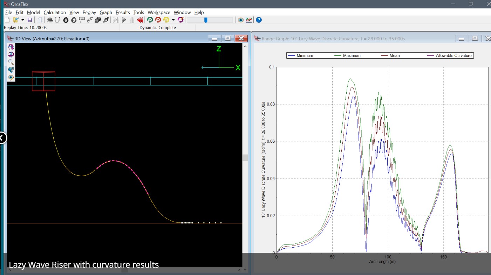491x275 pixels.
Task: Save the model with the floppy disk icon
Action: pyautogui.click(x=30, y=20)
